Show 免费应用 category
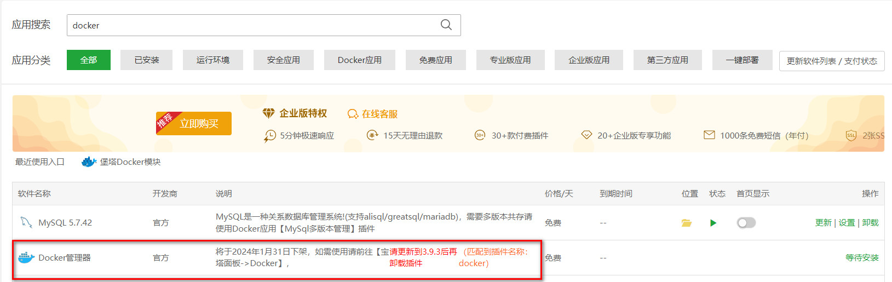Screen dimensions: 892x282 [436, 60]
